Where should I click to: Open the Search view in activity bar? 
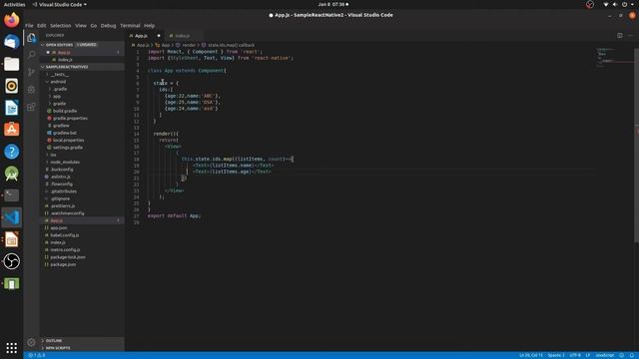click(31, 55)
